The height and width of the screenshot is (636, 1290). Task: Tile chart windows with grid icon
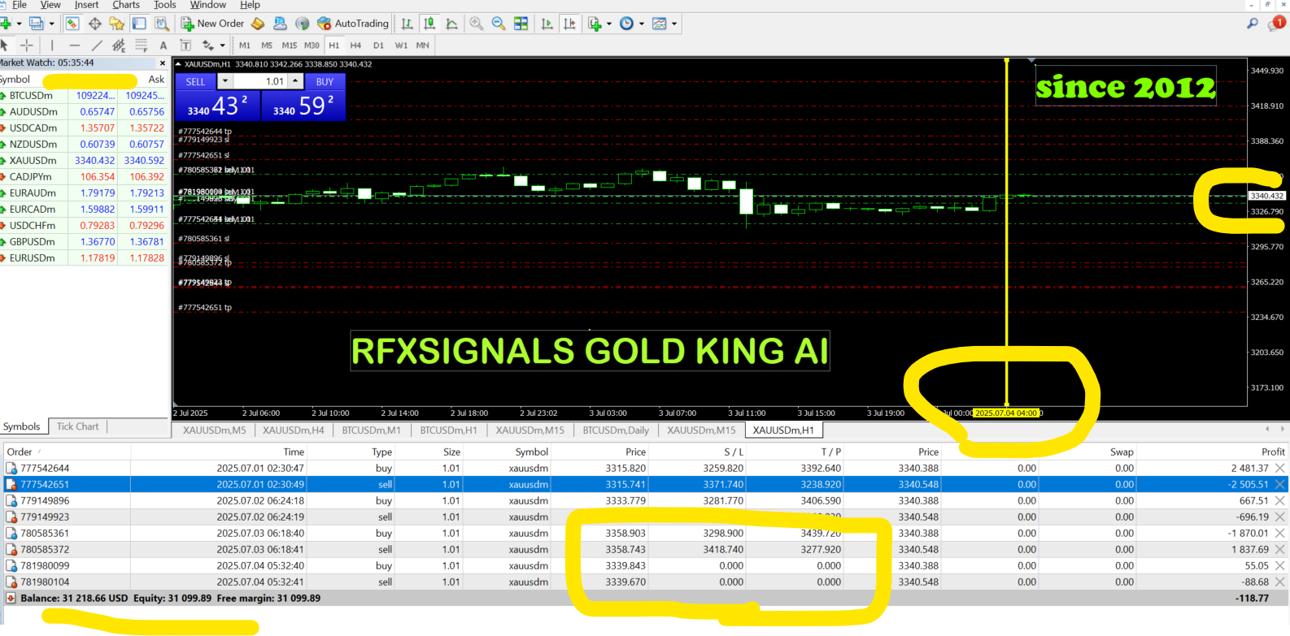click(x=521, y=24)
